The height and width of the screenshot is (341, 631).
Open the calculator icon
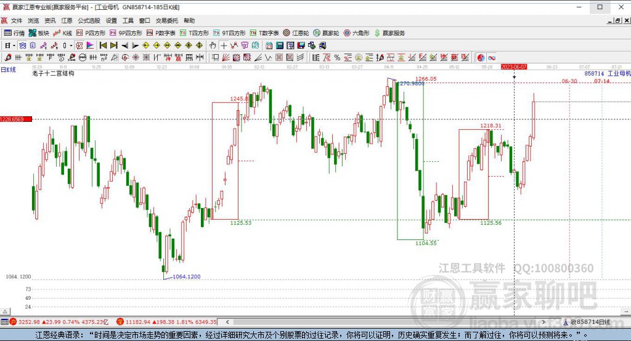279,46
